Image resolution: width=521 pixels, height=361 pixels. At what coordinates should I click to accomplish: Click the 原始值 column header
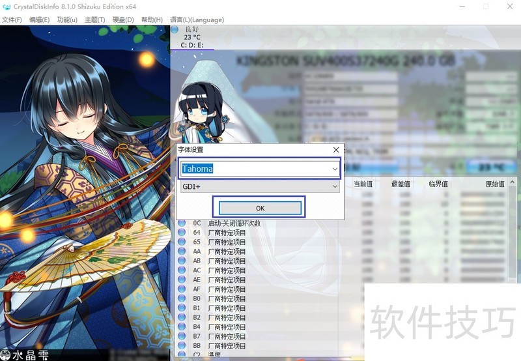(495, 184)
